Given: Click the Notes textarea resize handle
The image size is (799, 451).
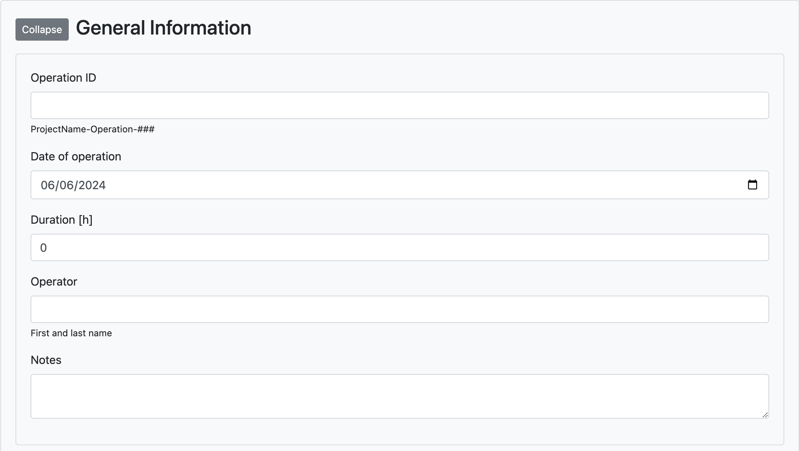Looking at the screenshot, I should (x=765, y=415).
